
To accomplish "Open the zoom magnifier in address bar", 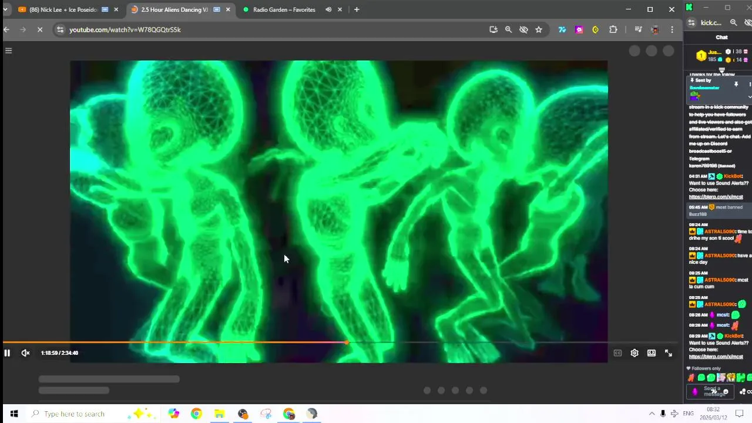I will click(509, 29).
